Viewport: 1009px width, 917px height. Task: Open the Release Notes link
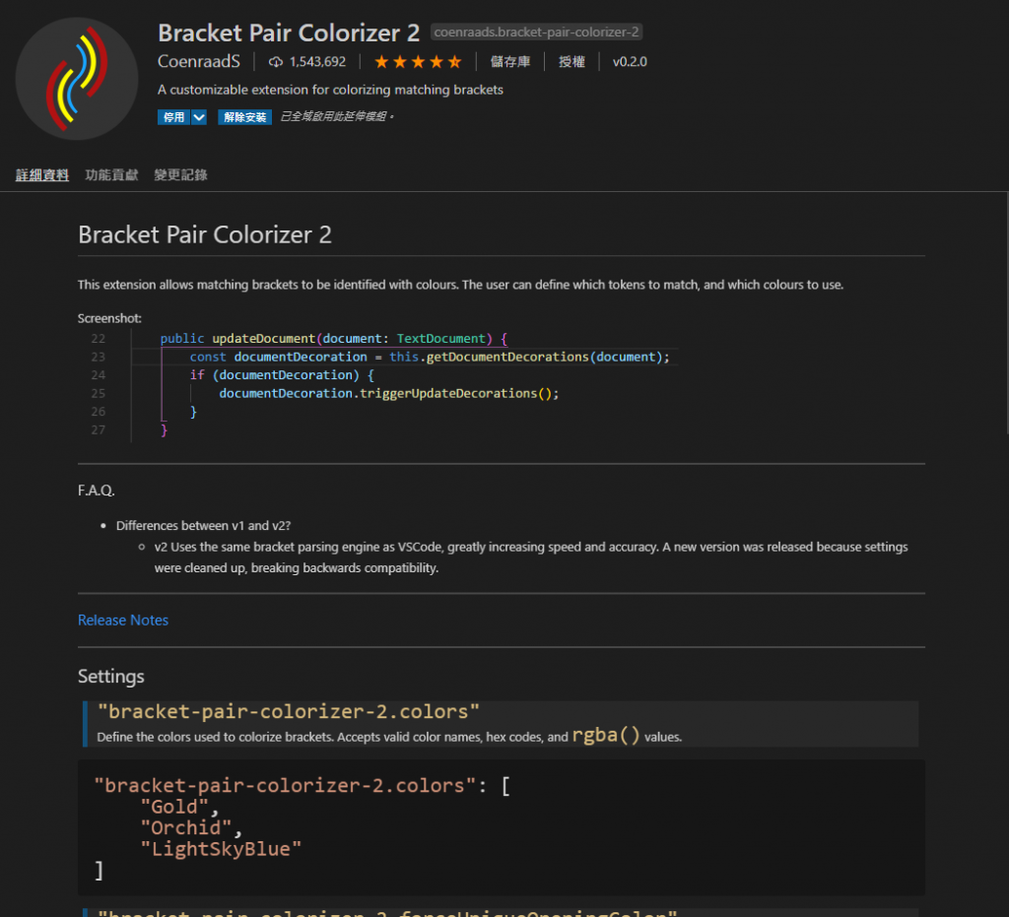tap(123, 621)
